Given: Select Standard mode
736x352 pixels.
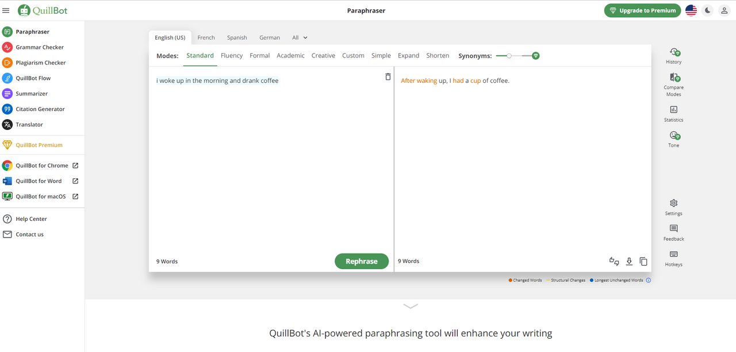Looking at the screenshot, I should pyautogui.click(x=200, y=56).
